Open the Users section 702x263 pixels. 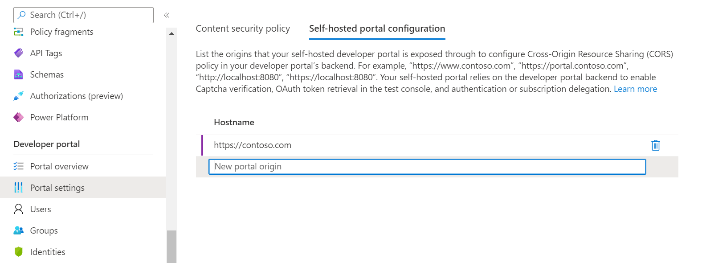pos(41,209)
